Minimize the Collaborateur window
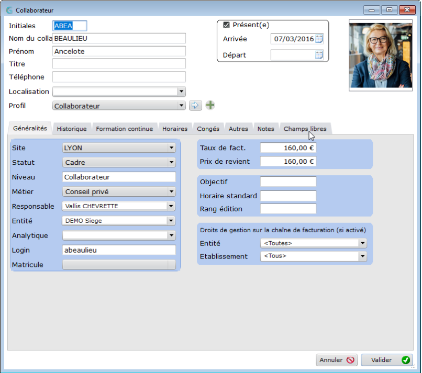 tap(372, 10)
